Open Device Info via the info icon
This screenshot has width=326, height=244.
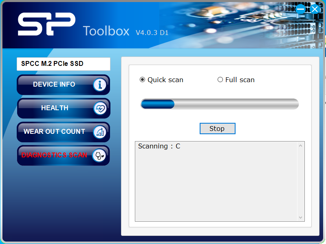point(100,85)
